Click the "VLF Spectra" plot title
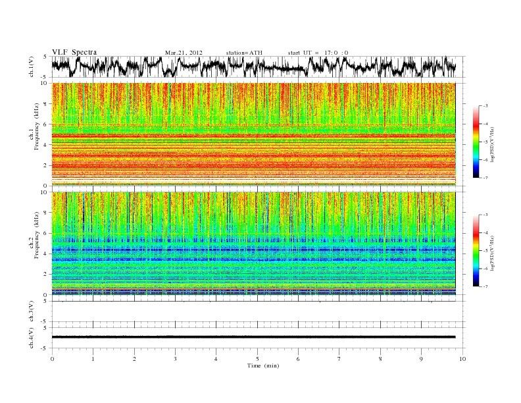 point(74,52)
